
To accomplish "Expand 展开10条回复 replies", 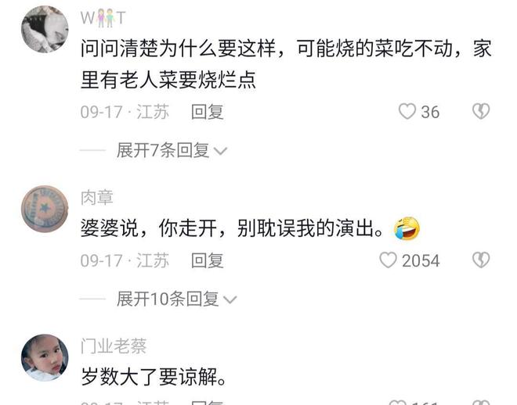I will [168, 299].
